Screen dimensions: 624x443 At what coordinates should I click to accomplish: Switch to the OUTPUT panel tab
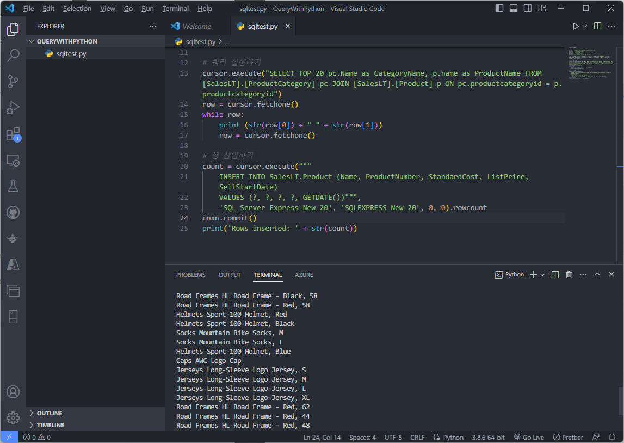(x=230, y=275)
